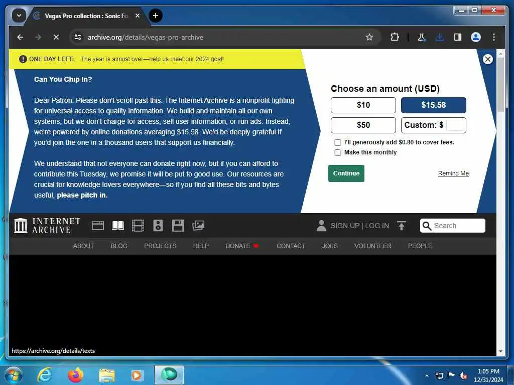Check the add $0.80 to cover fees box
This screenshot has height=385, width=514.
point(338,142)
